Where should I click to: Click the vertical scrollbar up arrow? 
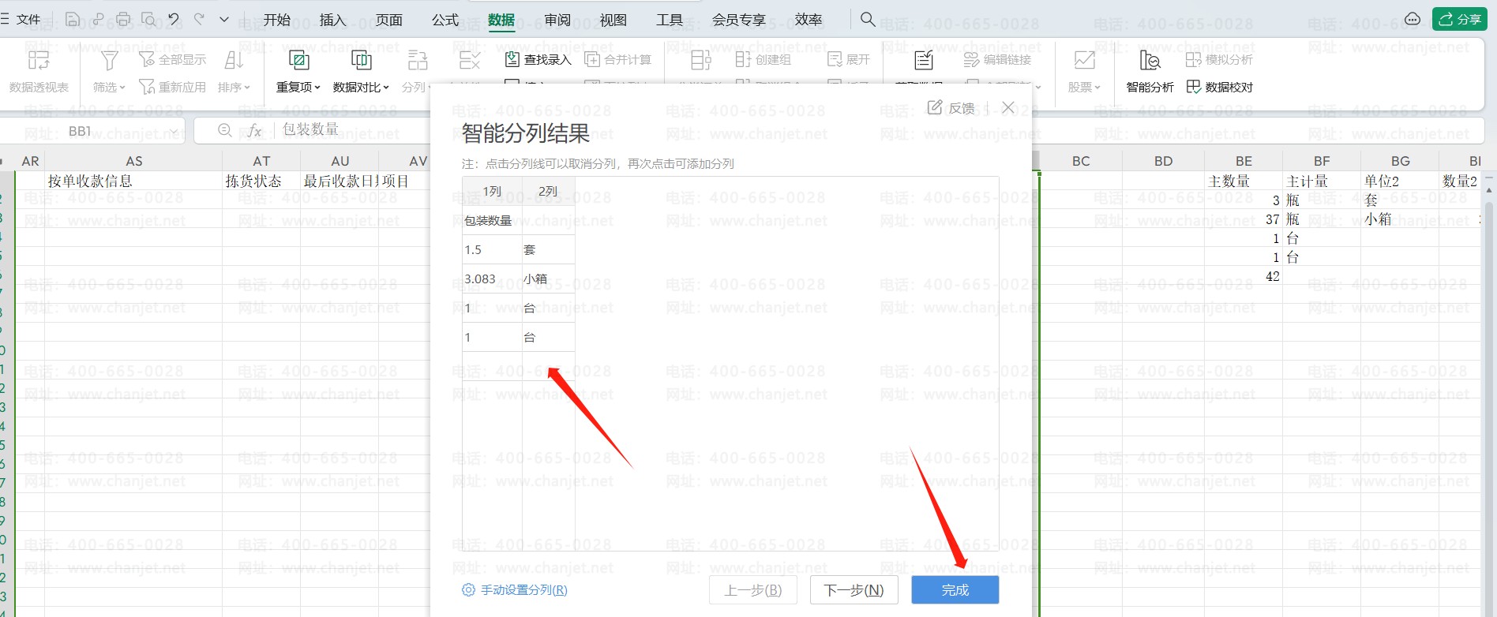[x=1489, y=189]
